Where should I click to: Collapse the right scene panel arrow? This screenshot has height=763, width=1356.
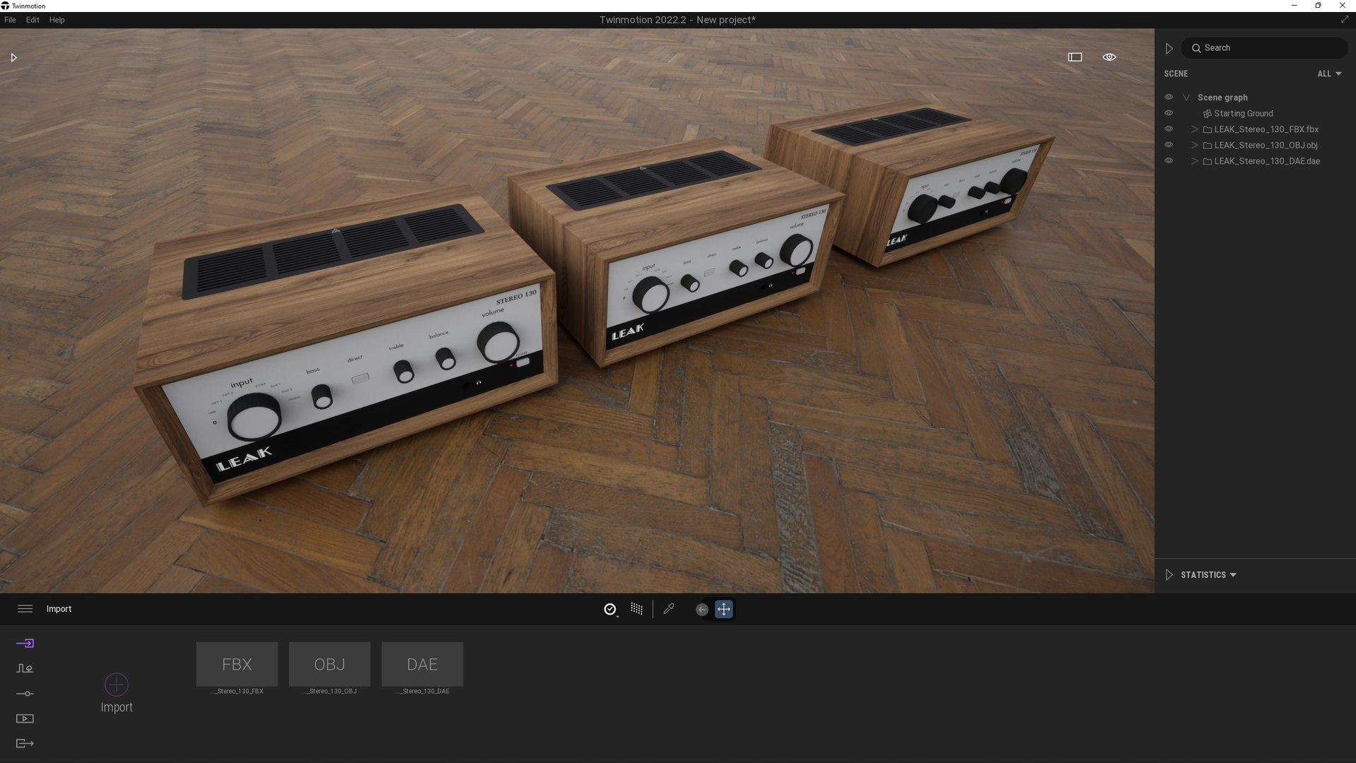point(1169,49)
